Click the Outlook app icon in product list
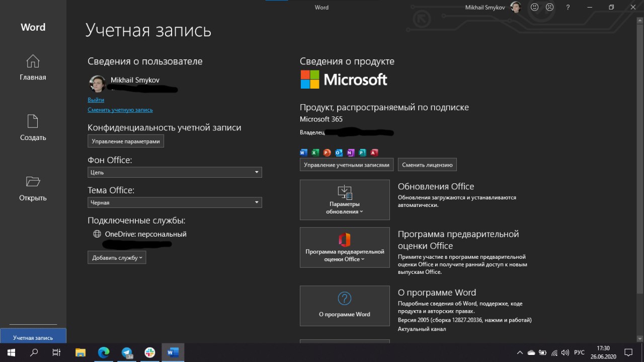 pyautogui.click(x=339, y=153)
